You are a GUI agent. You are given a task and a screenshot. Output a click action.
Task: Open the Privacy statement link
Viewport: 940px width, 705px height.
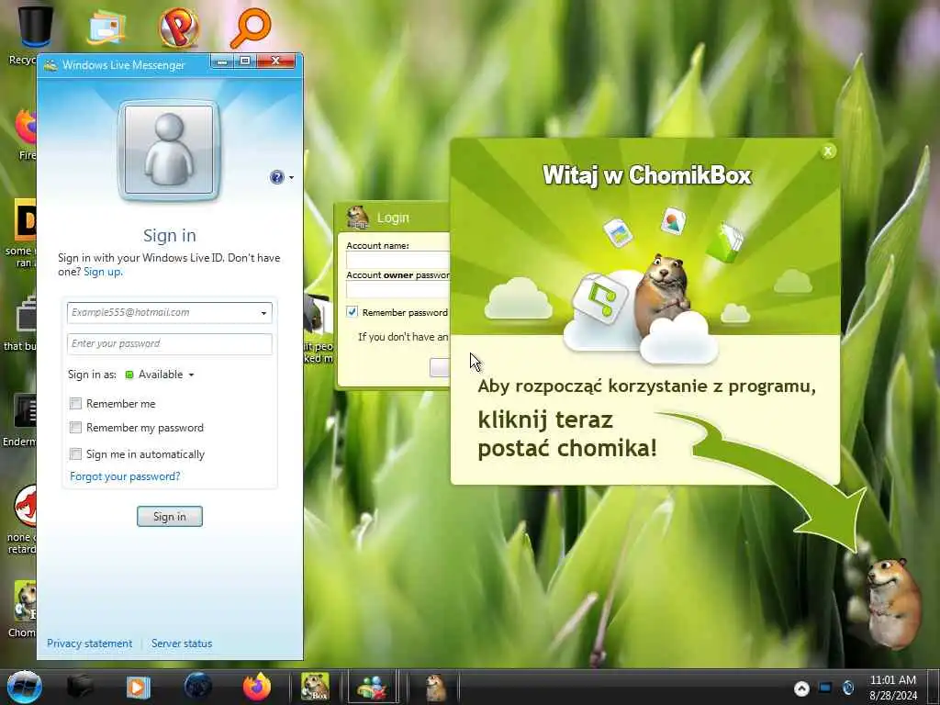[89, 643]
